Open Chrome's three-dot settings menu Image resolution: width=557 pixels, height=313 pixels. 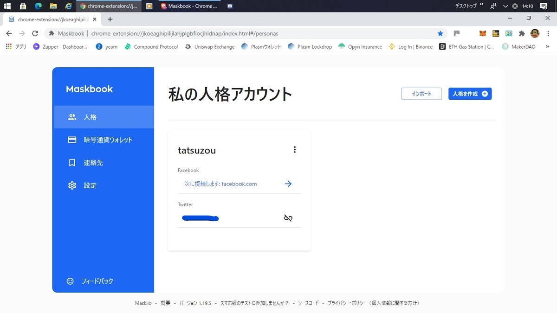pyautogui.click(x=548, y=33)
